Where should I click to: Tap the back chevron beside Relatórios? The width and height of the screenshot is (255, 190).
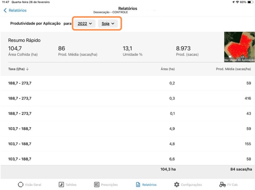pos(5,10)
